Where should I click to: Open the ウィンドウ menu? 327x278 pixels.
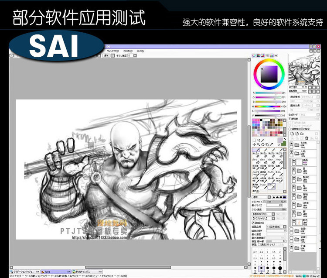pos(114,51)
